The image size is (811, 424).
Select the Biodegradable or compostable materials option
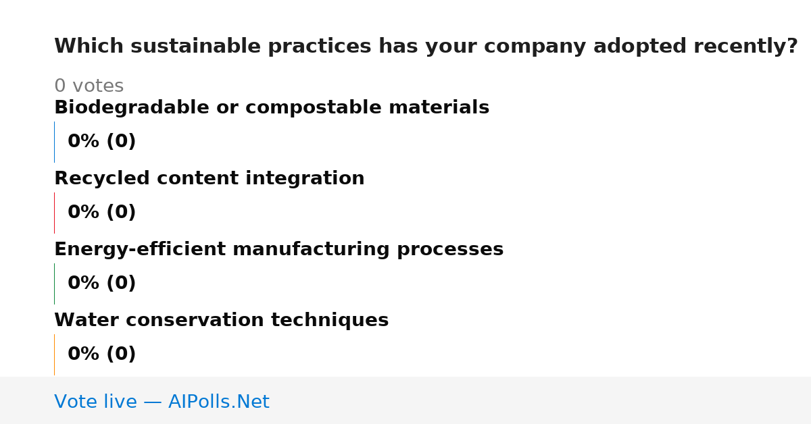click(272, 108)
